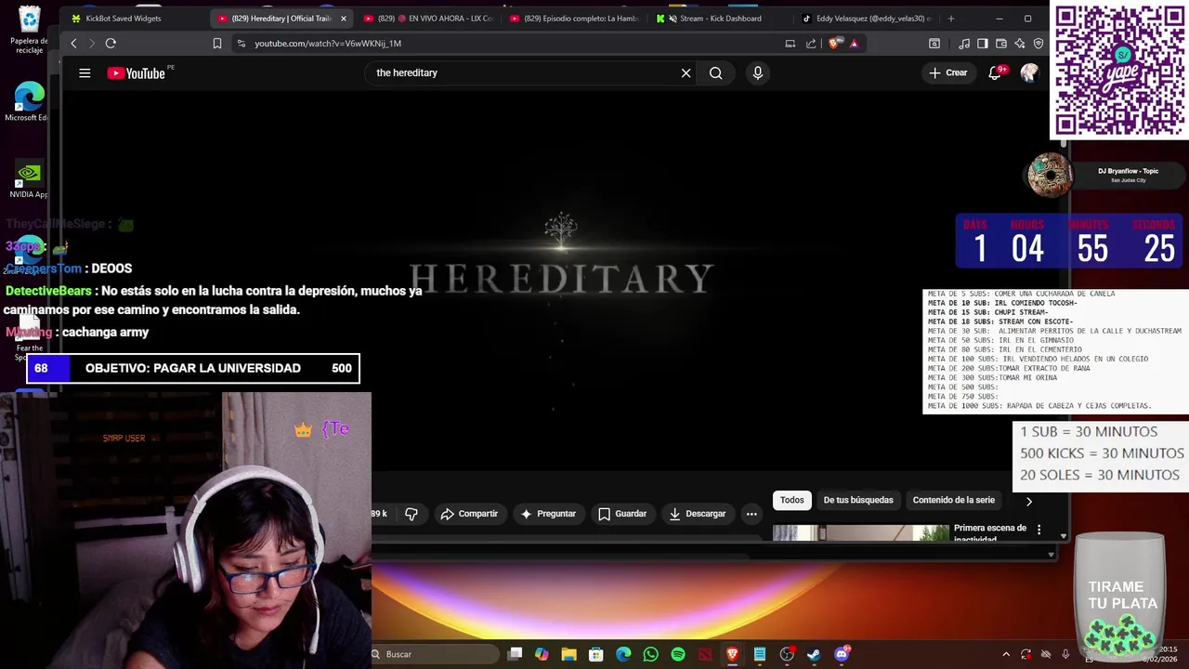This screenshot has height=669, width=1189.
Task: Clear the search text with the X
Action: coord(686,72)
